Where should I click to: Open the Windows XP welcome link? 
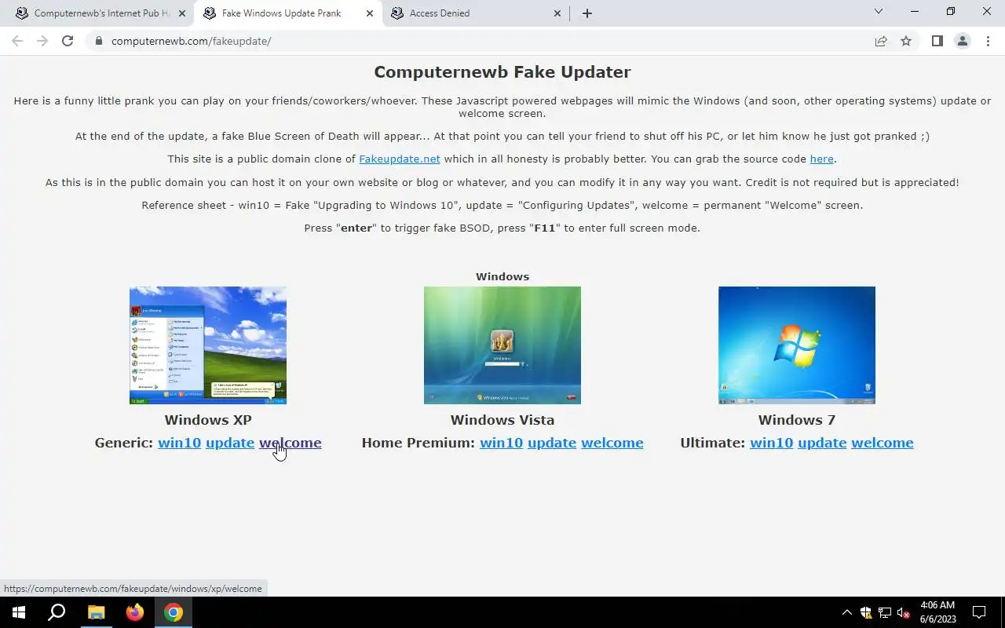point(291,443)
